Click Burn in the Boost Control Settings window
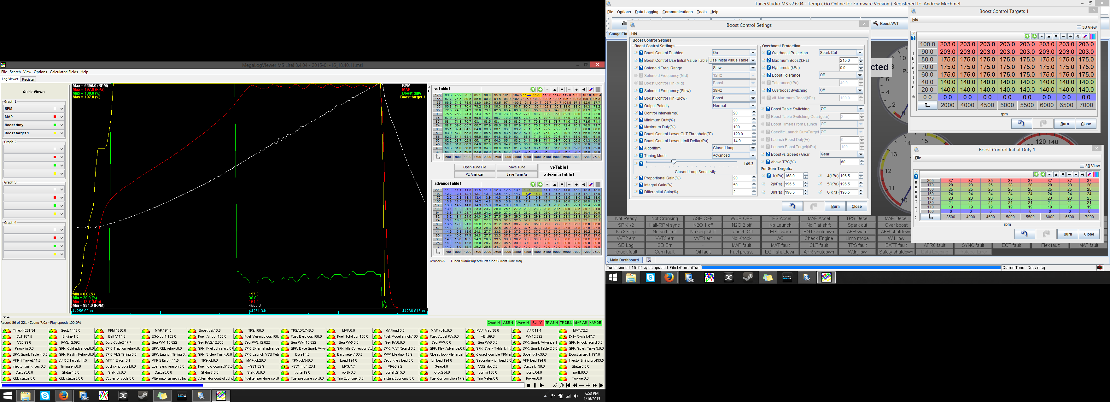Screen dimensions: 1110x402 (x=835, y=206)
